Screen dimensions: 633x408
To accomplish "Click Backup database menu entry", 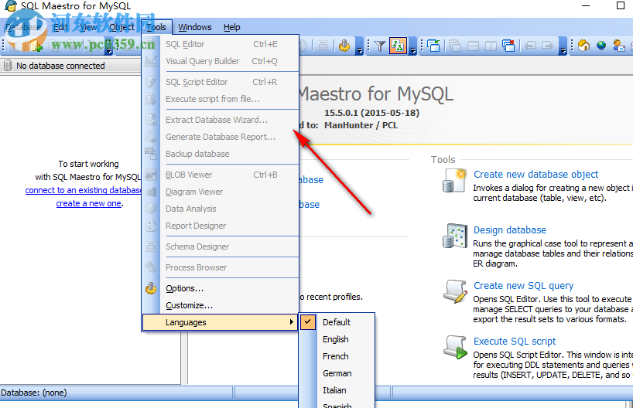I will point(221,154).
